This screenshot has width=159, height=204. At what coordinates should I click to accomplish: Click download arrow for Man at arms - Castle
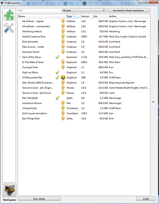coord(63,47)
